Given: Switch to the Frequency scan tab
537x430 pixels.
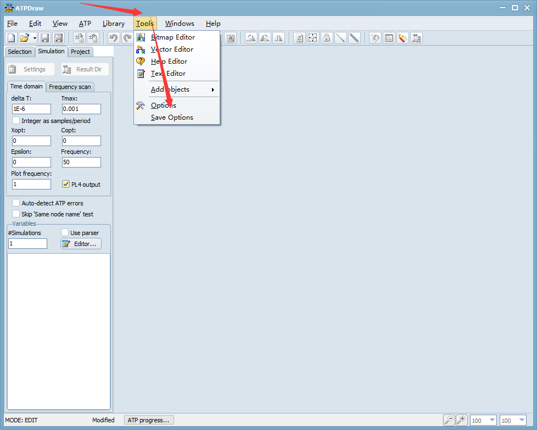Looking at the screenshot, I should point(70,87).
